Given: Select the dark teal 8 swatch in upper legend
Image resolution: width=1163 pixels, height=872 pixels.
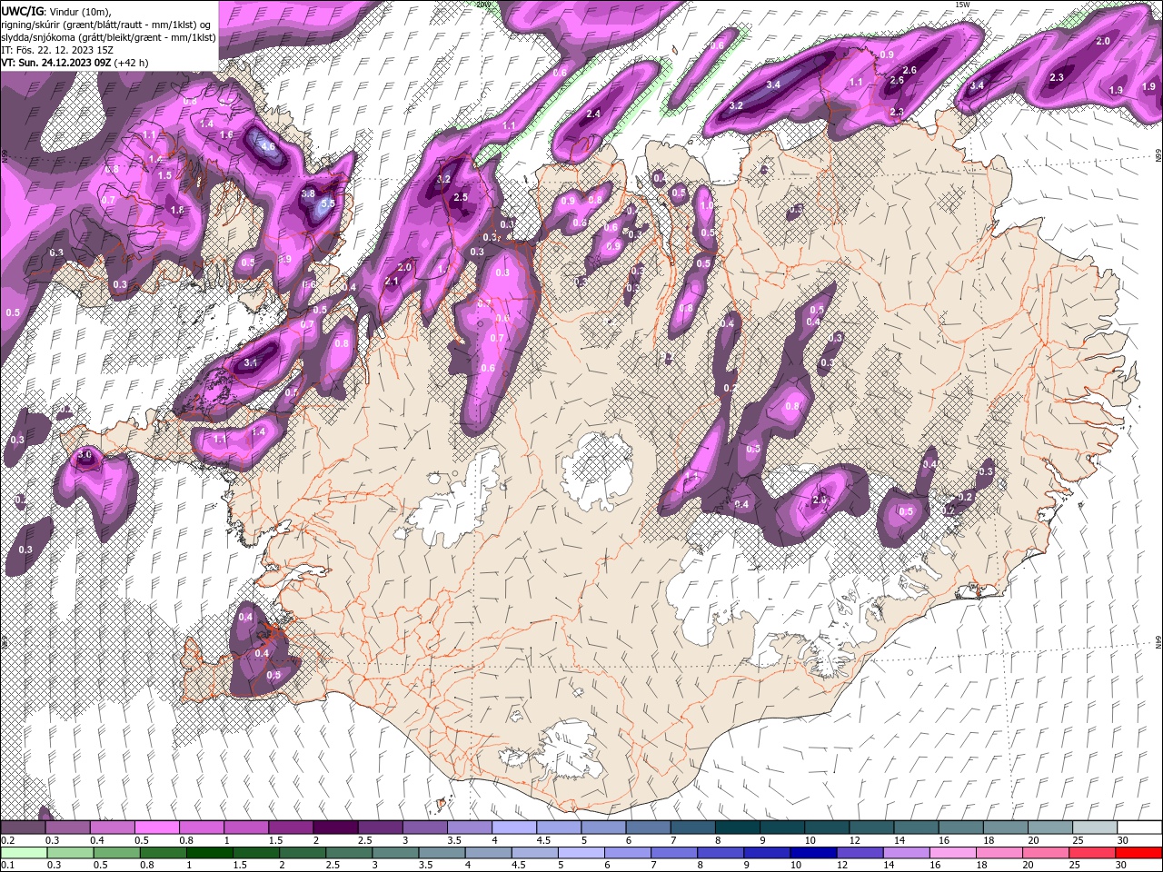Looking at the screenshot, I should tap(738, 827).
